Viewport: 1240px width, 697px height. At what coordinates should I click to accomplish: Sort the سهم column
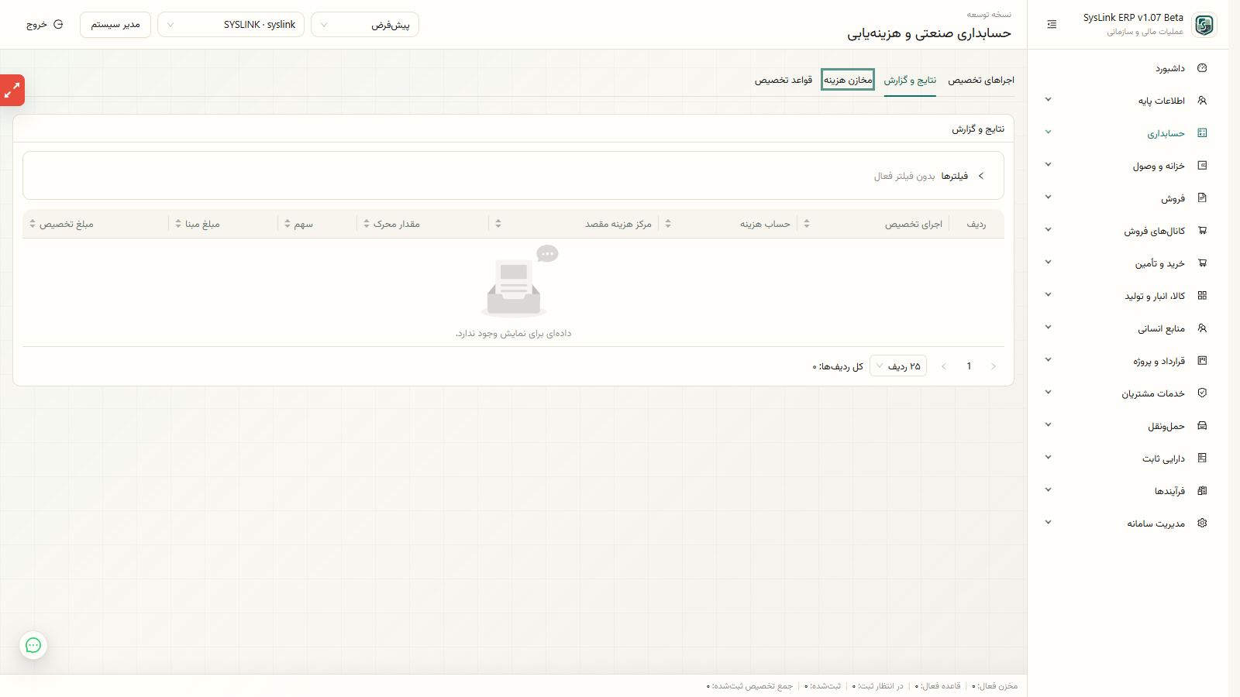288,224
